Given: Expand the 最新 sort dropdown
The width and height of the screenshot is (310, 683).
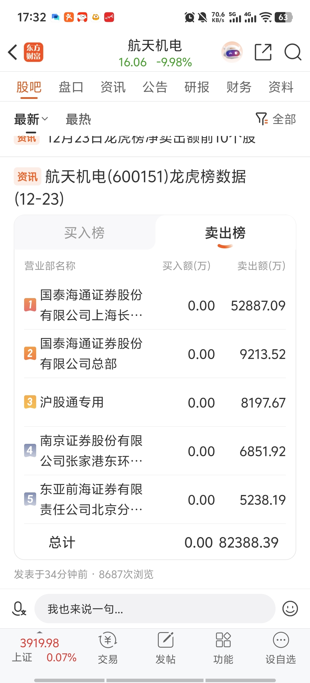Looking at the screenshot, I should click(x=31, y=119).
